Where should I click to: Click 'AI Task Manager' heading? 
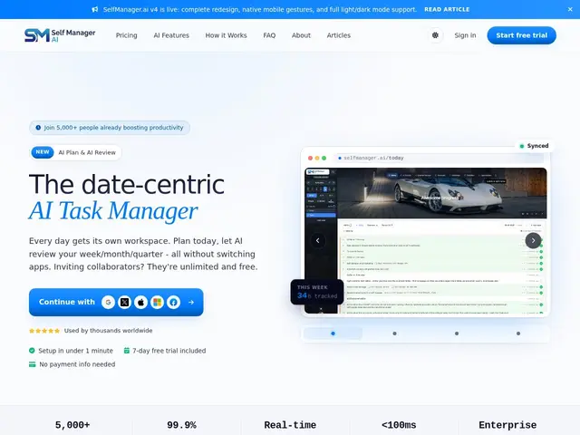113,211
